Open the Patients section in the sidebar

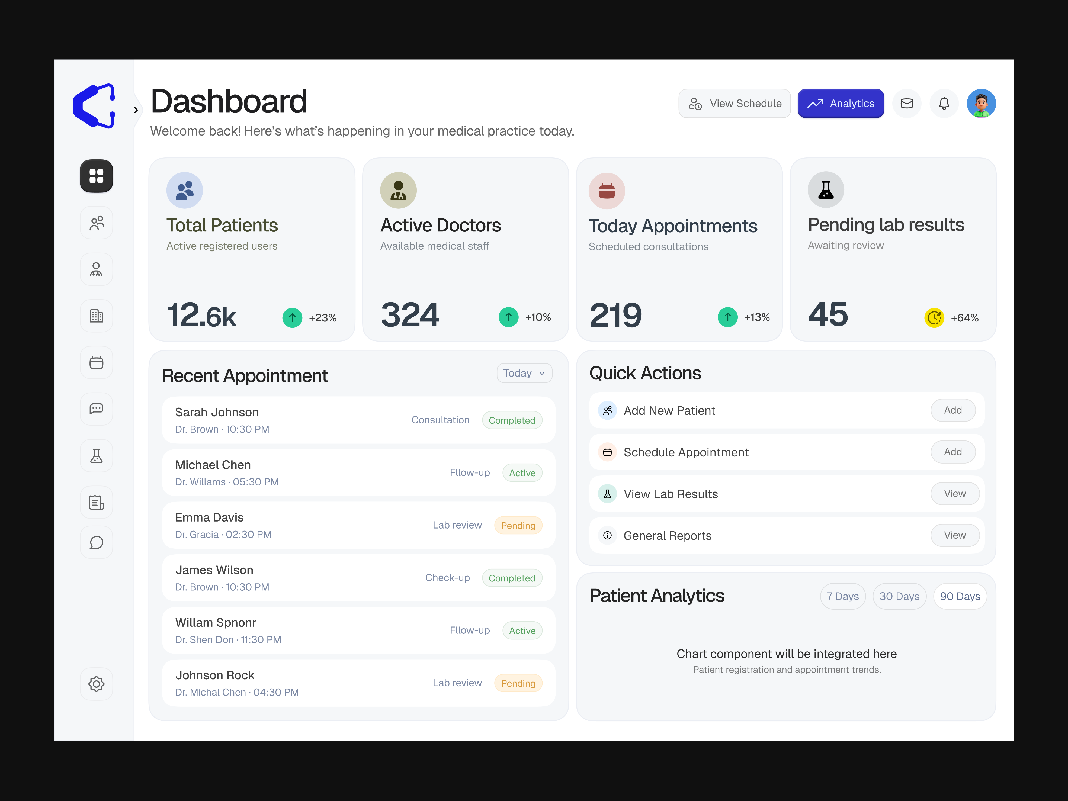pos(96,223)
